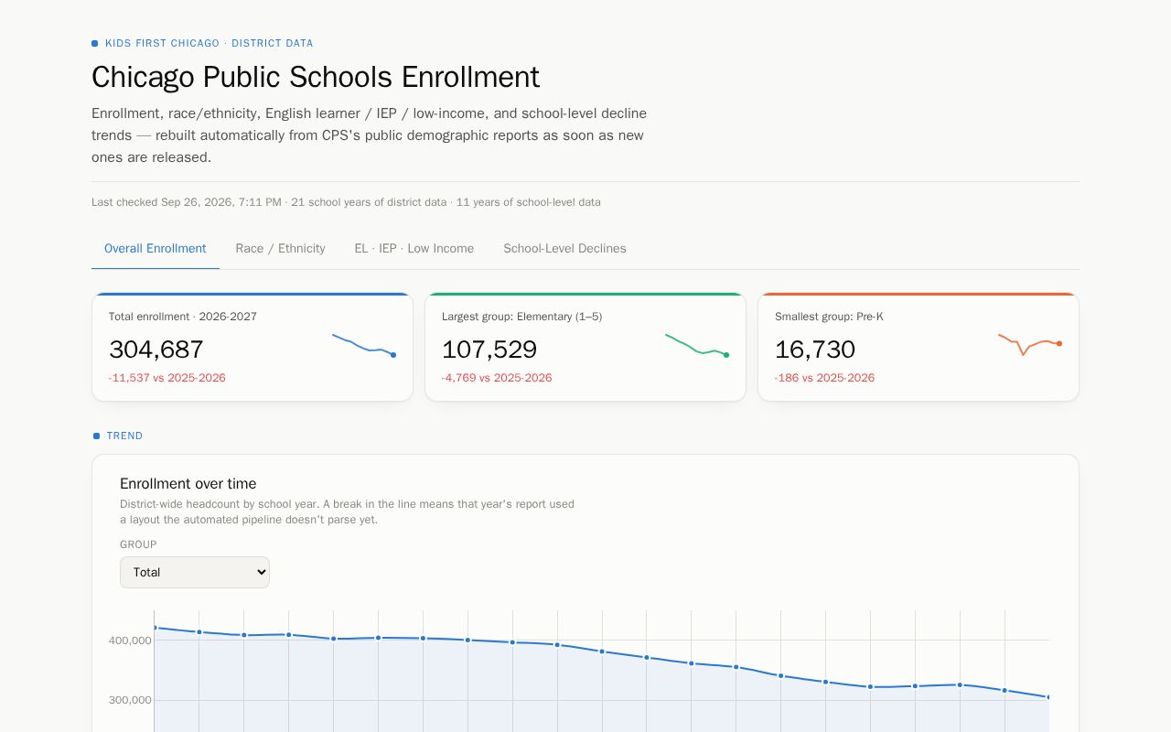
Task: Click the Last checked Sep 26, 2026 status line
Action: (346, 202)
